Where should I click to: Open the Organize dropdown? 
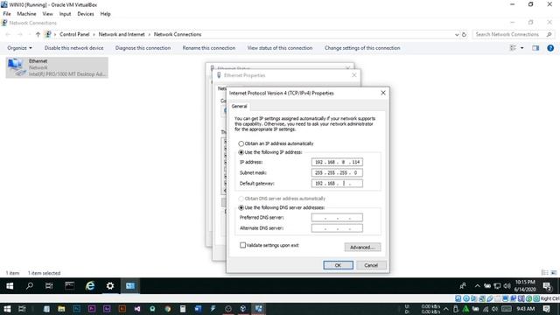pos(19,48)
